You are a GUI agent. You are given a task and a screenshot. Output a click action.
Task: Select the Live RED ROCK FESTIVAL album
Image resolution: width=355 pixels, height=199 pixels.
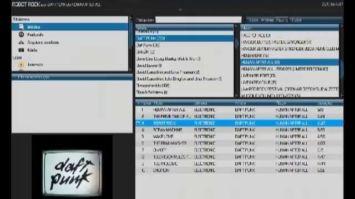click(x=290, y=89)
